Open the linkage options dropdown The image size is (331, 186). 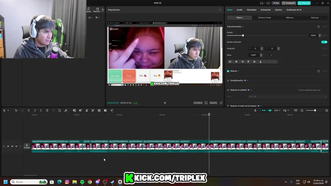point(280,111)
